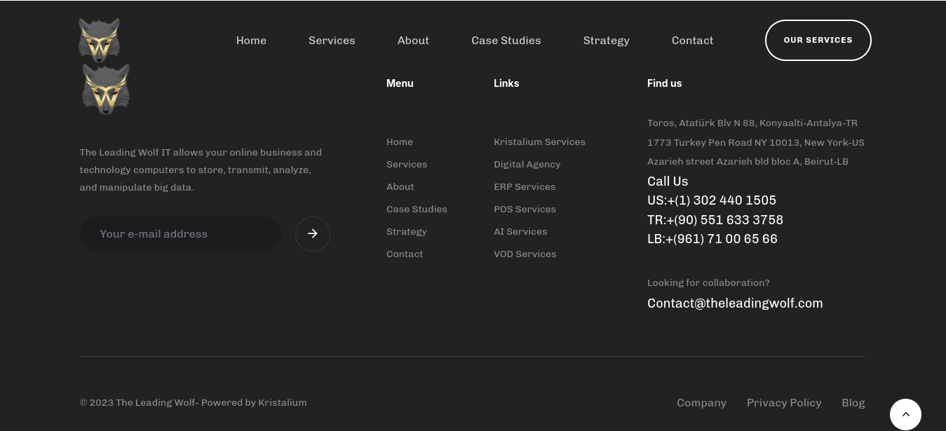Click the OUR SERVICES button
This screenshot has height=431, width=946.
click(x=818, y=40)
